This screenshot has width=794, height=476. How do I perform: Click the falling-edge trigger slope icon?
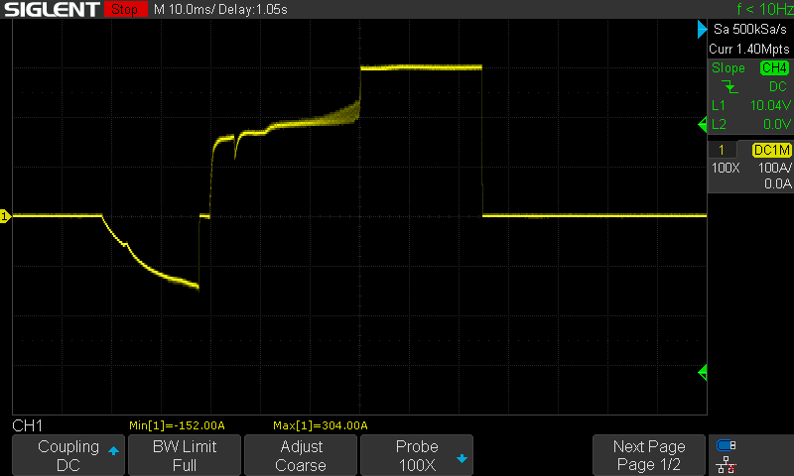tap(730, 87)
